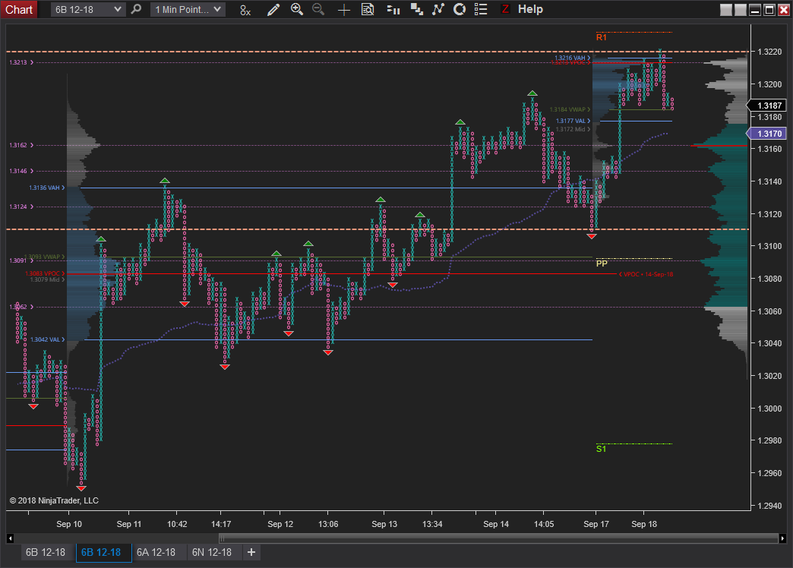Screen dimensions: 793x568
Task: Expand the 1 Min Point interval dropdown
Action: point(188,10)
